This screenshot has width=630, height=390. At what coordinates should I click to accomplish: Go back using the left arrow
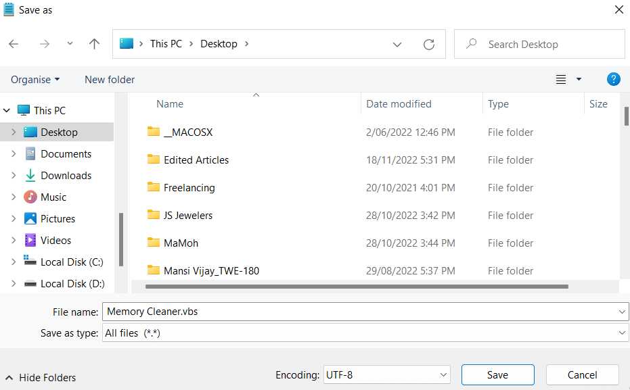[14, 44]
